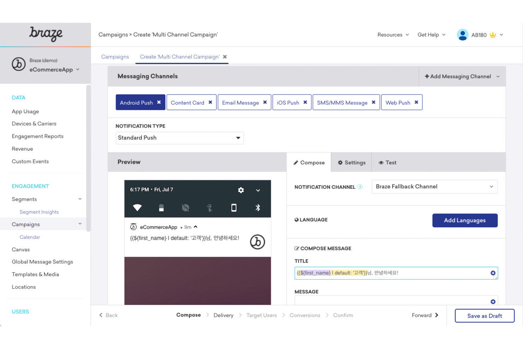523x349 pixels.
Task: Collapse the Campaigns sidebar section
Action: click(x=80, y=224)
